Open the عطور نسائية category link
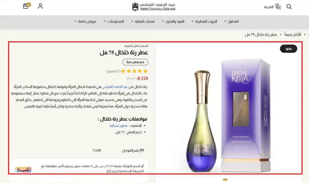The image size is (309, 183). [118, 125]
